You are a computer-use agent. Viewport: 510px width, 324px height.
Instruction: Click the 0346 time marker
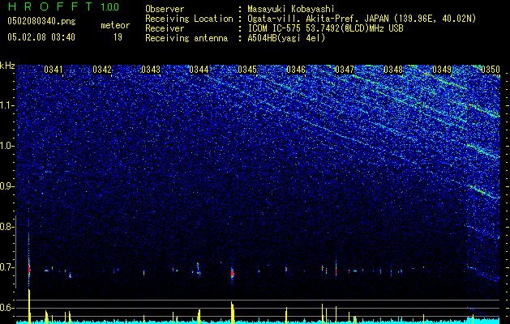pyautogui.click(x=296, y=70)
